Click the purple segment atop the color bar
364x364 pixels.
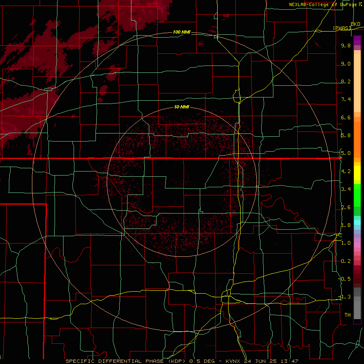pyautogui.click(x=357, y=40)
